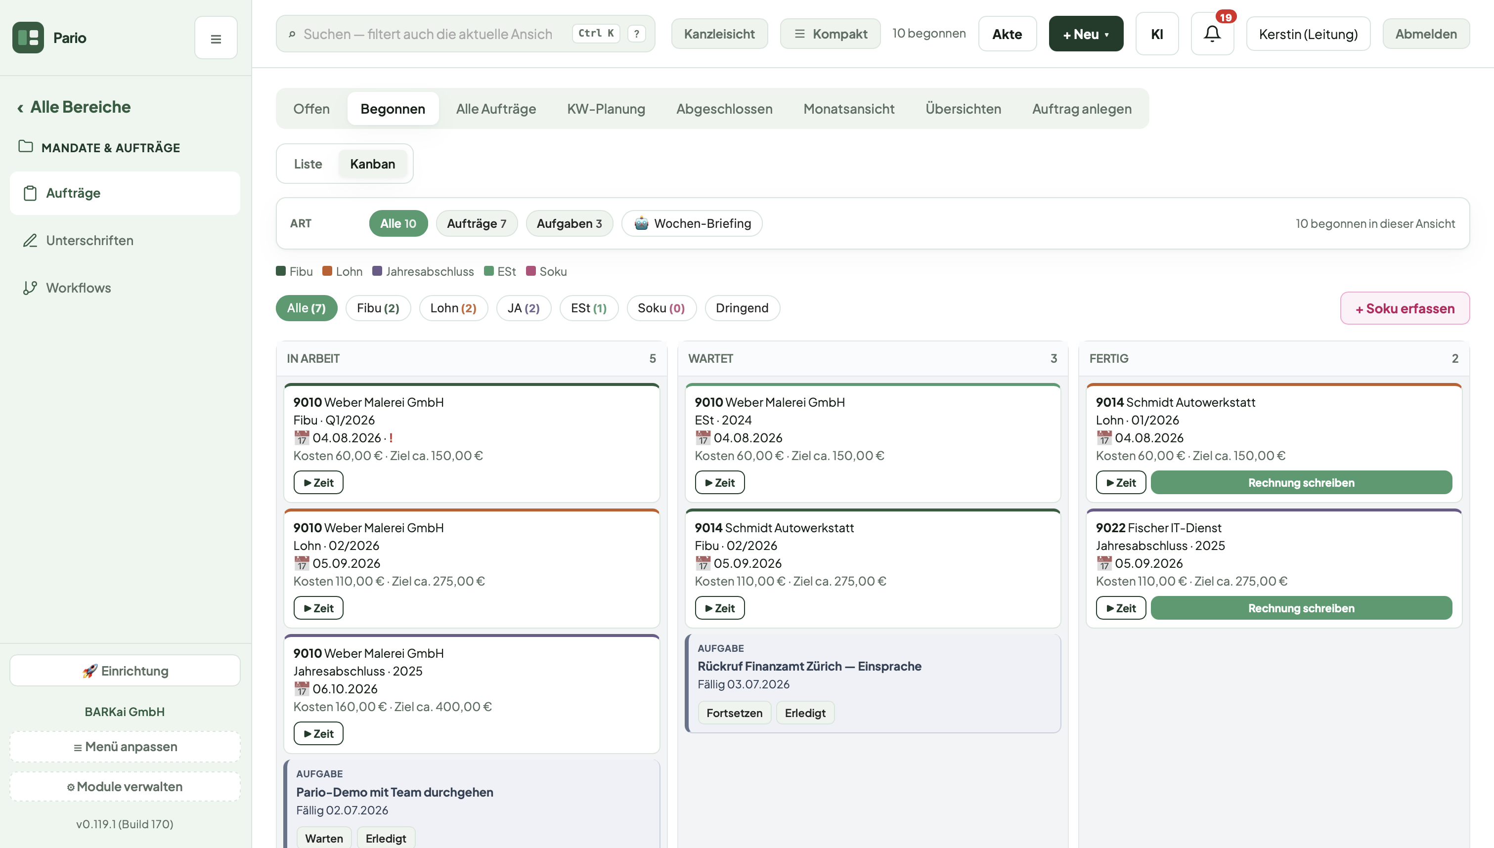
Task: Click the dark green Fibu legend swatch
Action: pos(281,271)
